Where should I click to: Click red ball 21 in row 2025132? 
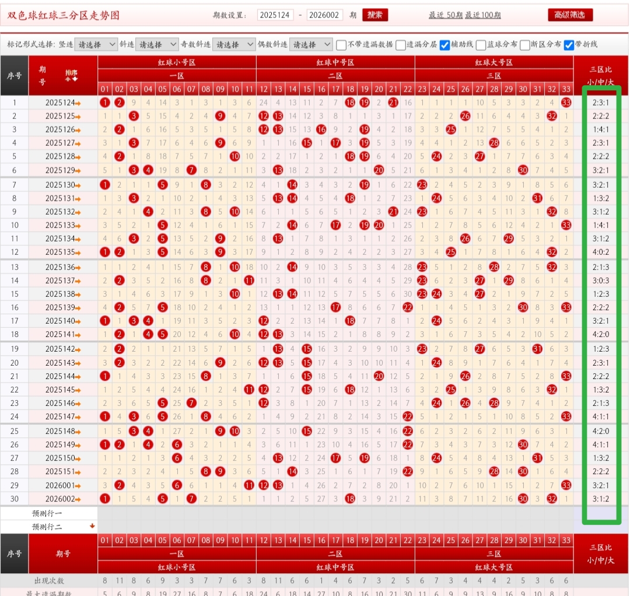(393, 211)
